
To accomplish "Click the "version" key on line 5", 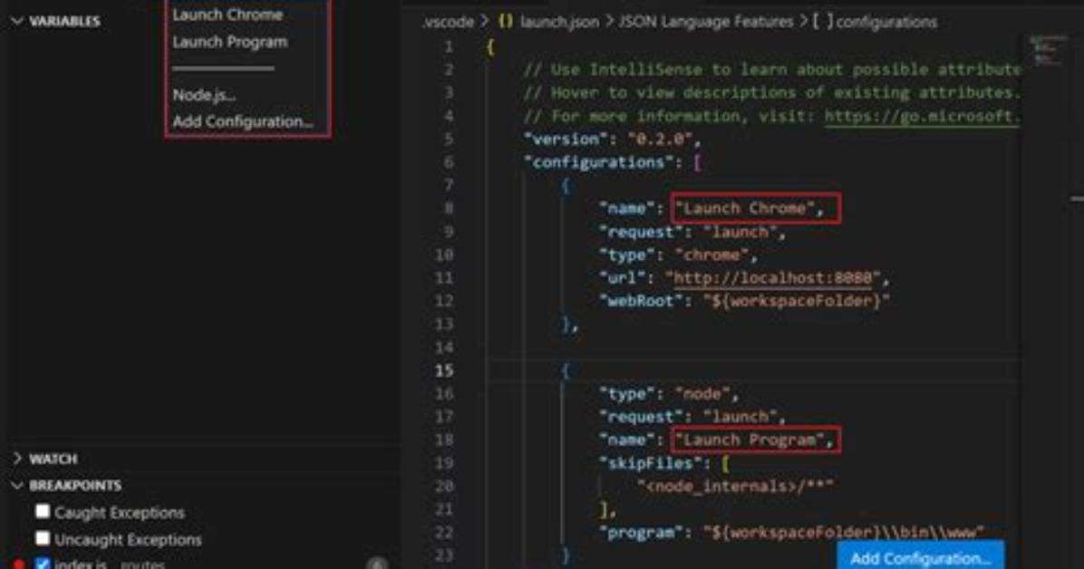I will (x=566, y=139).
